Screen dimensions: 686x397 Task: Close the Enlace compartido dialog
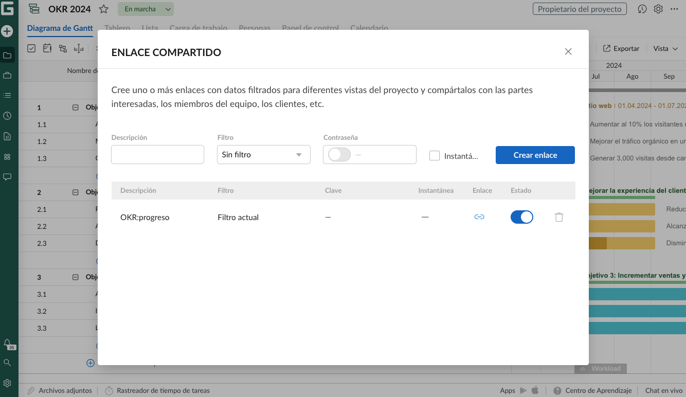pos(568,51)
